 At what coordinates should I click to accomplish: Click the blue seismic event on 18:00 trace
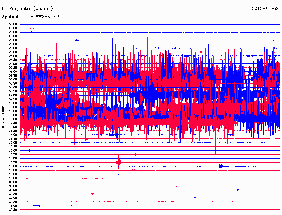point(222,166)
